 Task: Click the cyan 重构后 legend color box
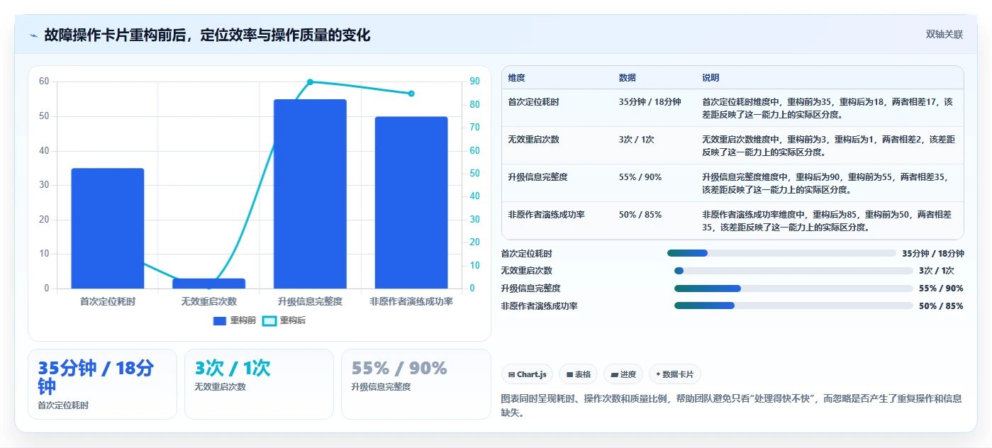tap(269, 321)
